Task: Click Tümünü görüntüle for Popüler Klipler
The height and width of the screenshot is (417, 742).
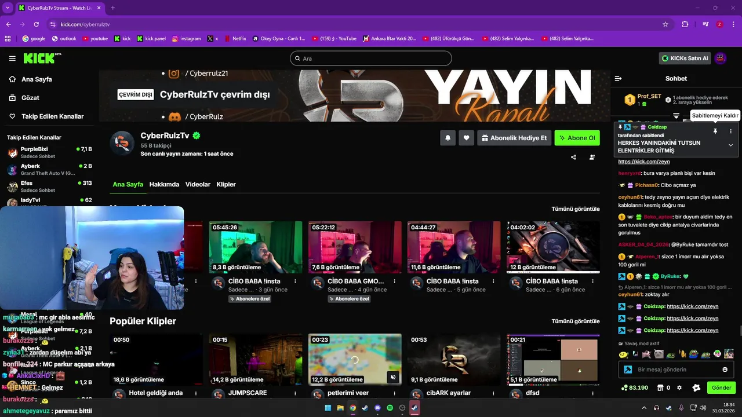Action: tap(576, 321)
